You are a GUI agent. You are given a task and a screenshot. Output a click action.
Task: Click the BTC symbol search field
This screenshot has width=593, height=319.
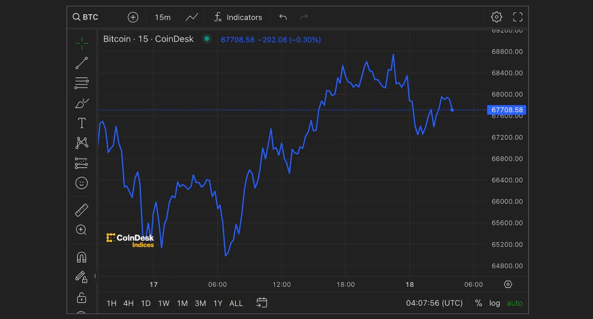click(86, 17)
